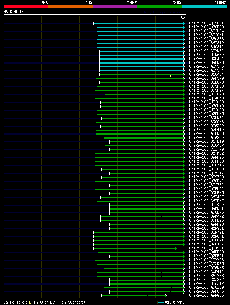Open hit UniRef100_B9SL24

[x=206, y=31]
